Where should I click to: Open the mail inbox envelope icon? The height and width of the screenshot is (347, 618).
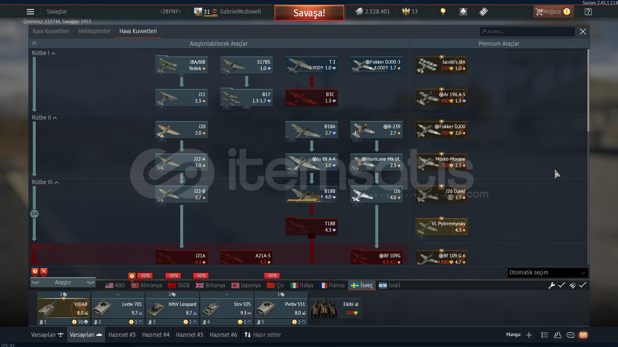click(x=583, y=335)
